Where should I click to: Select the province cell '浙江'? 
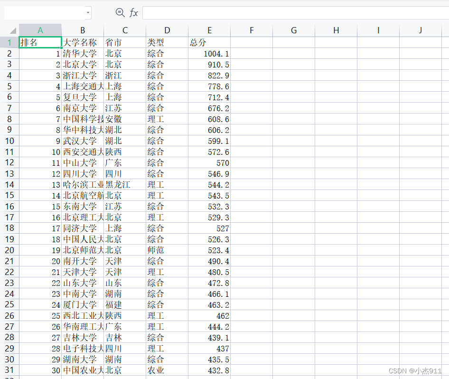click(125, 75)
